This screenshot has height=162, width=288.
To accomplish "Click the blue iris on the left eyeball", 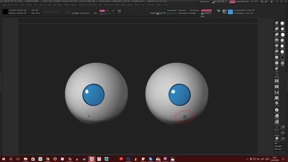I will 94,95.
